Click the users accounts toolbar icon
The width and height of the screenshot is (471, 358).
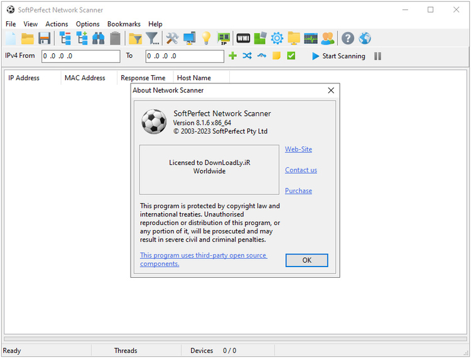pos(327,39)
